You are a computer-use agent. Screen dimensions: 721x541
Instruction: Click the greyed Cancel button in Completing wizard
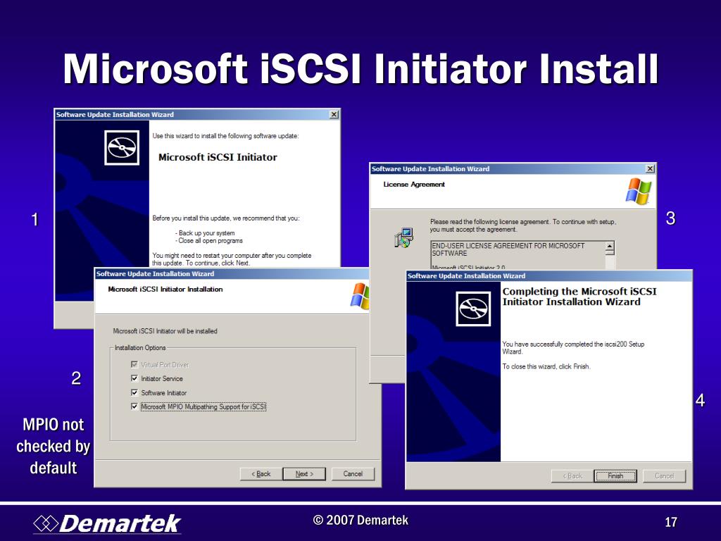(x=664, y=476)
